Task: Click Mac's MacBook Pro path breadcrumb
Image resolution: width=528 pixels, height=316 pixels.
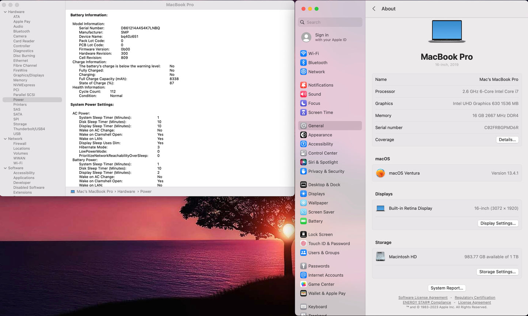Action: pyautogui.click(x=95, y=192)
